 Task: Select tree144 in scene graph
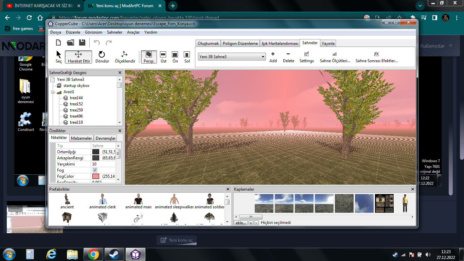point(76,98)
